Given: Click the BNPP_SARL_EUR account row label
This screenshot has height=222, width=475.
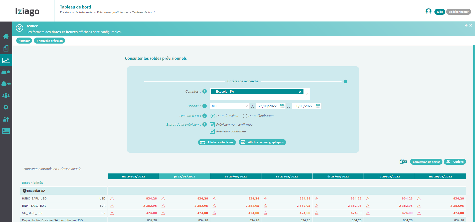Looking at the screenshot, I should (x=34, y=206).
